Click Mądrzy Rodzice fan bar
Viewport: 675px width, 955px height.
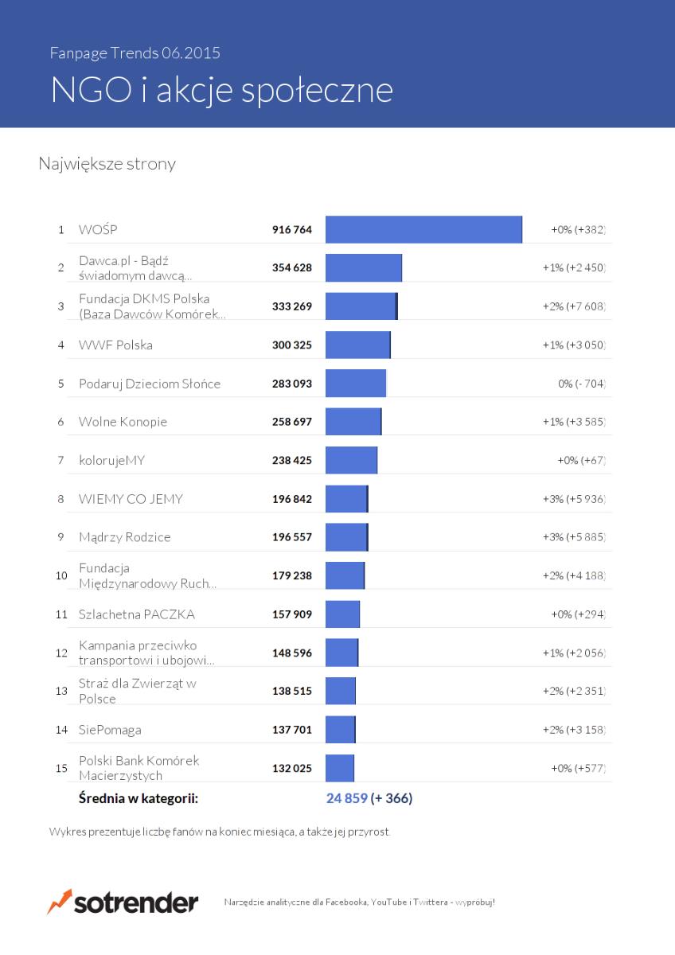347,537
